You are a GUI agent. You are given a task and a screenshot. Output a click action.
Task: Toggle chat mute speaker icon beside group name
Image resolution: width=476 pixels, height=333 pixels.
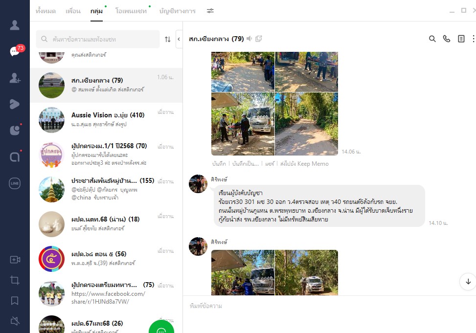pyautogui.click(x=249, y=39)
